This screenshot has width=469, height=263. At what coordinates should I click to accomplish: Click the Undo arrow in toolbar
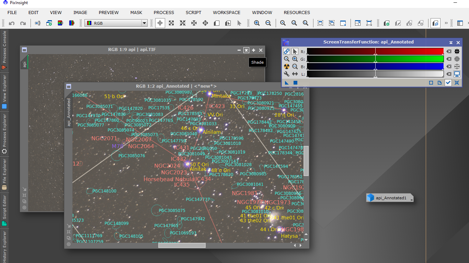tap(12, 23)
